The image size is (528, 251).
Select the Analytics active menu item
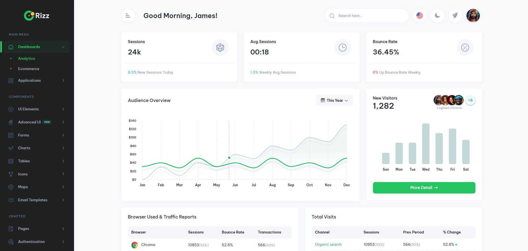click(x=26, y=58)
